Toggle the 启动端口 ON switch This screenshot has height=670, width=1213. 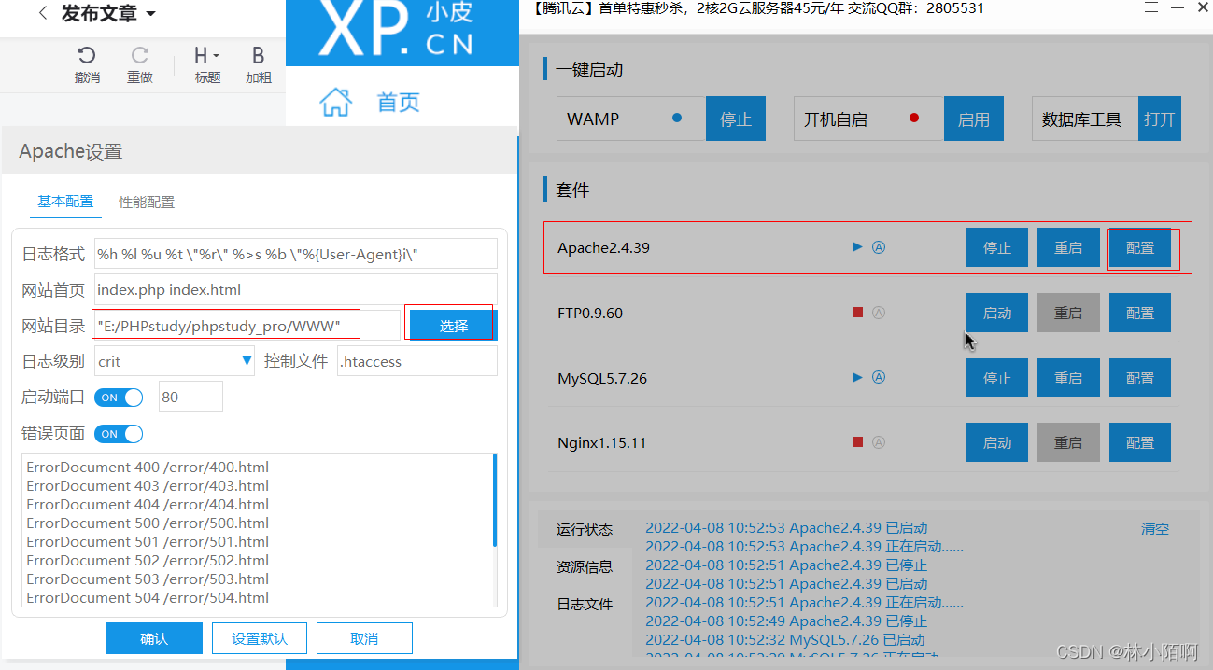point(119,398)
